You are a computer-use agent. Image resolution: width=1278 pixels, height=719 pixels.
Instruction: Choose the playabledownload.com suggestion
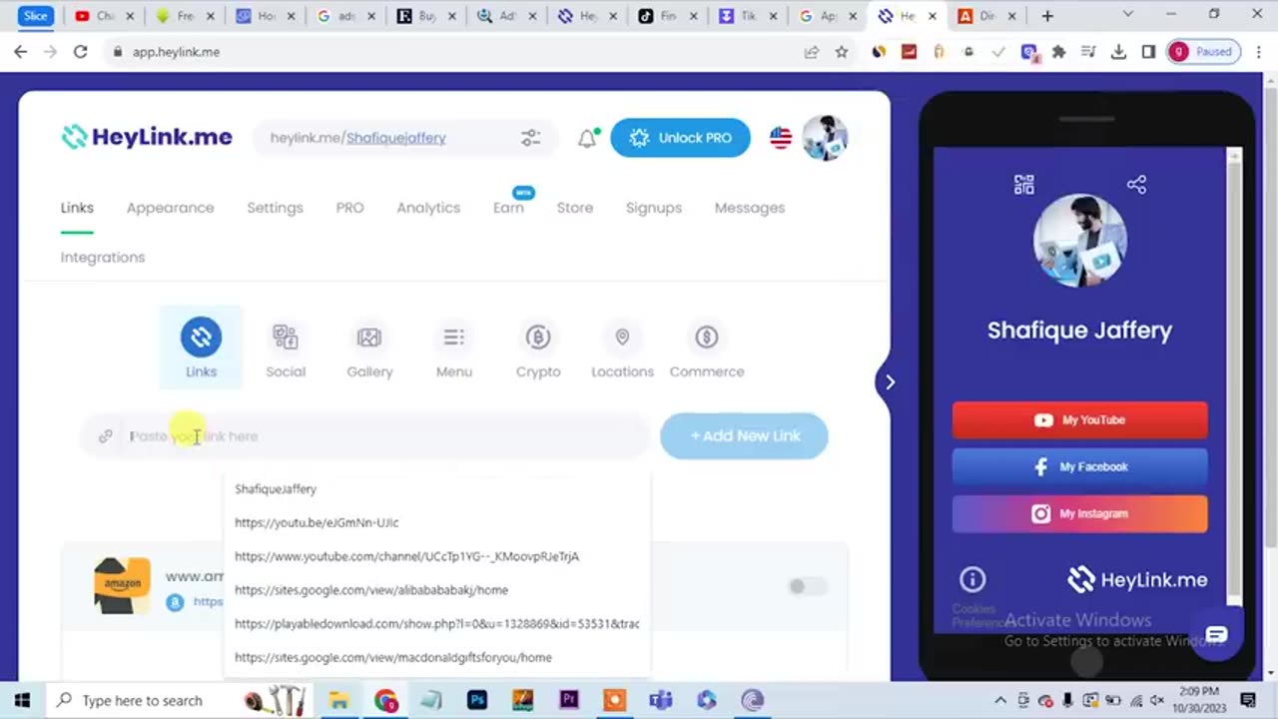click(x=436, y=623)
